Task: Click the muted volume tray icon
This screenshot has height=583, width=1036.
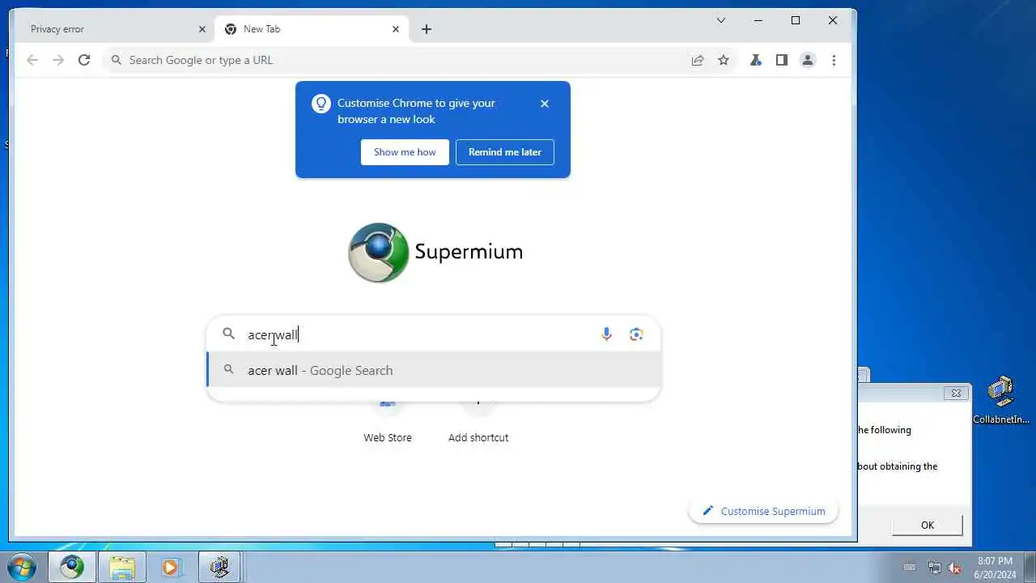Action: pyautogui.click(x=955, y=568)
